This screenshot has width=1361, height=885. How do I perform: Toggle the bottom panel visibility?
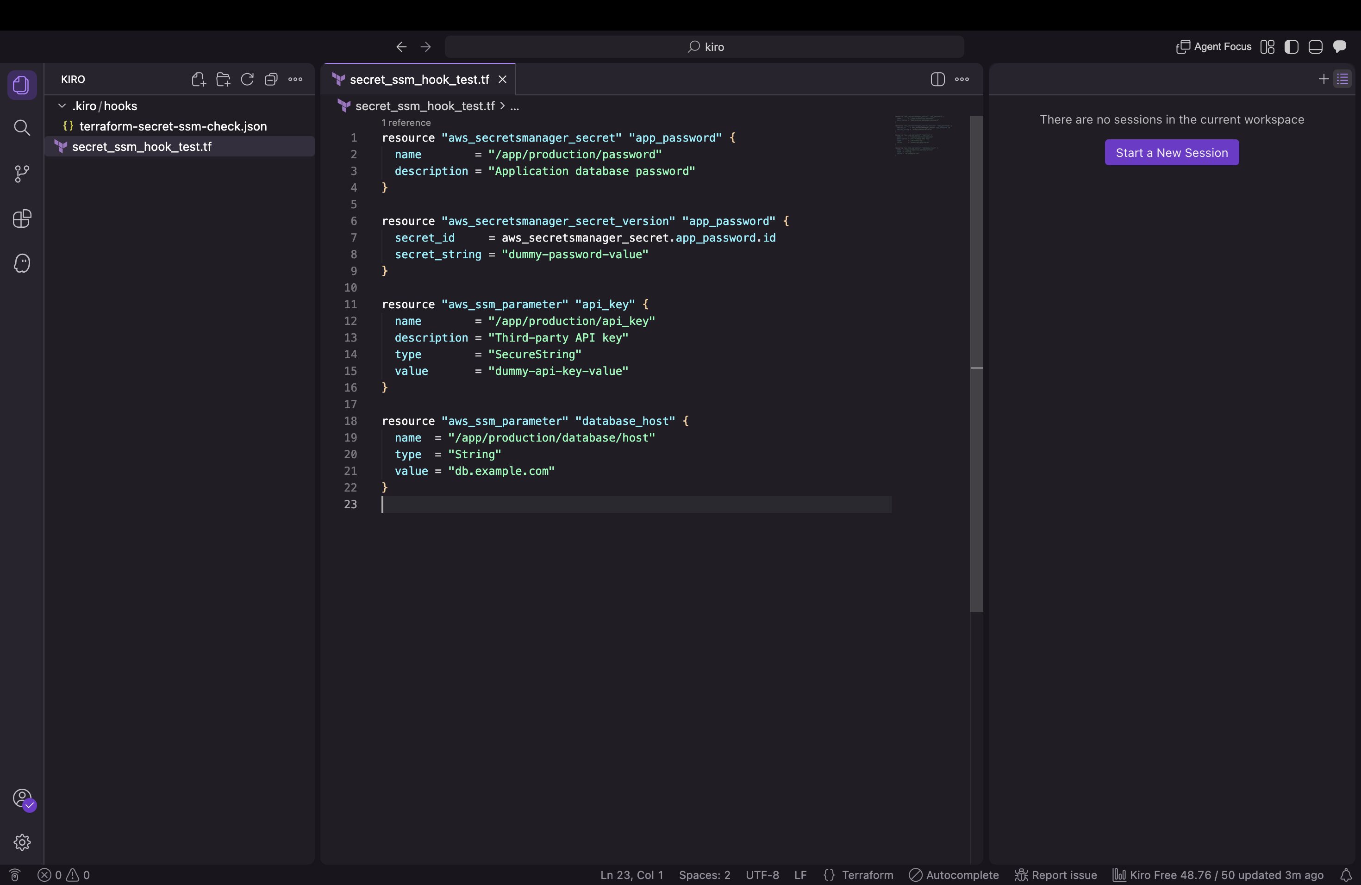point(1315,47)
